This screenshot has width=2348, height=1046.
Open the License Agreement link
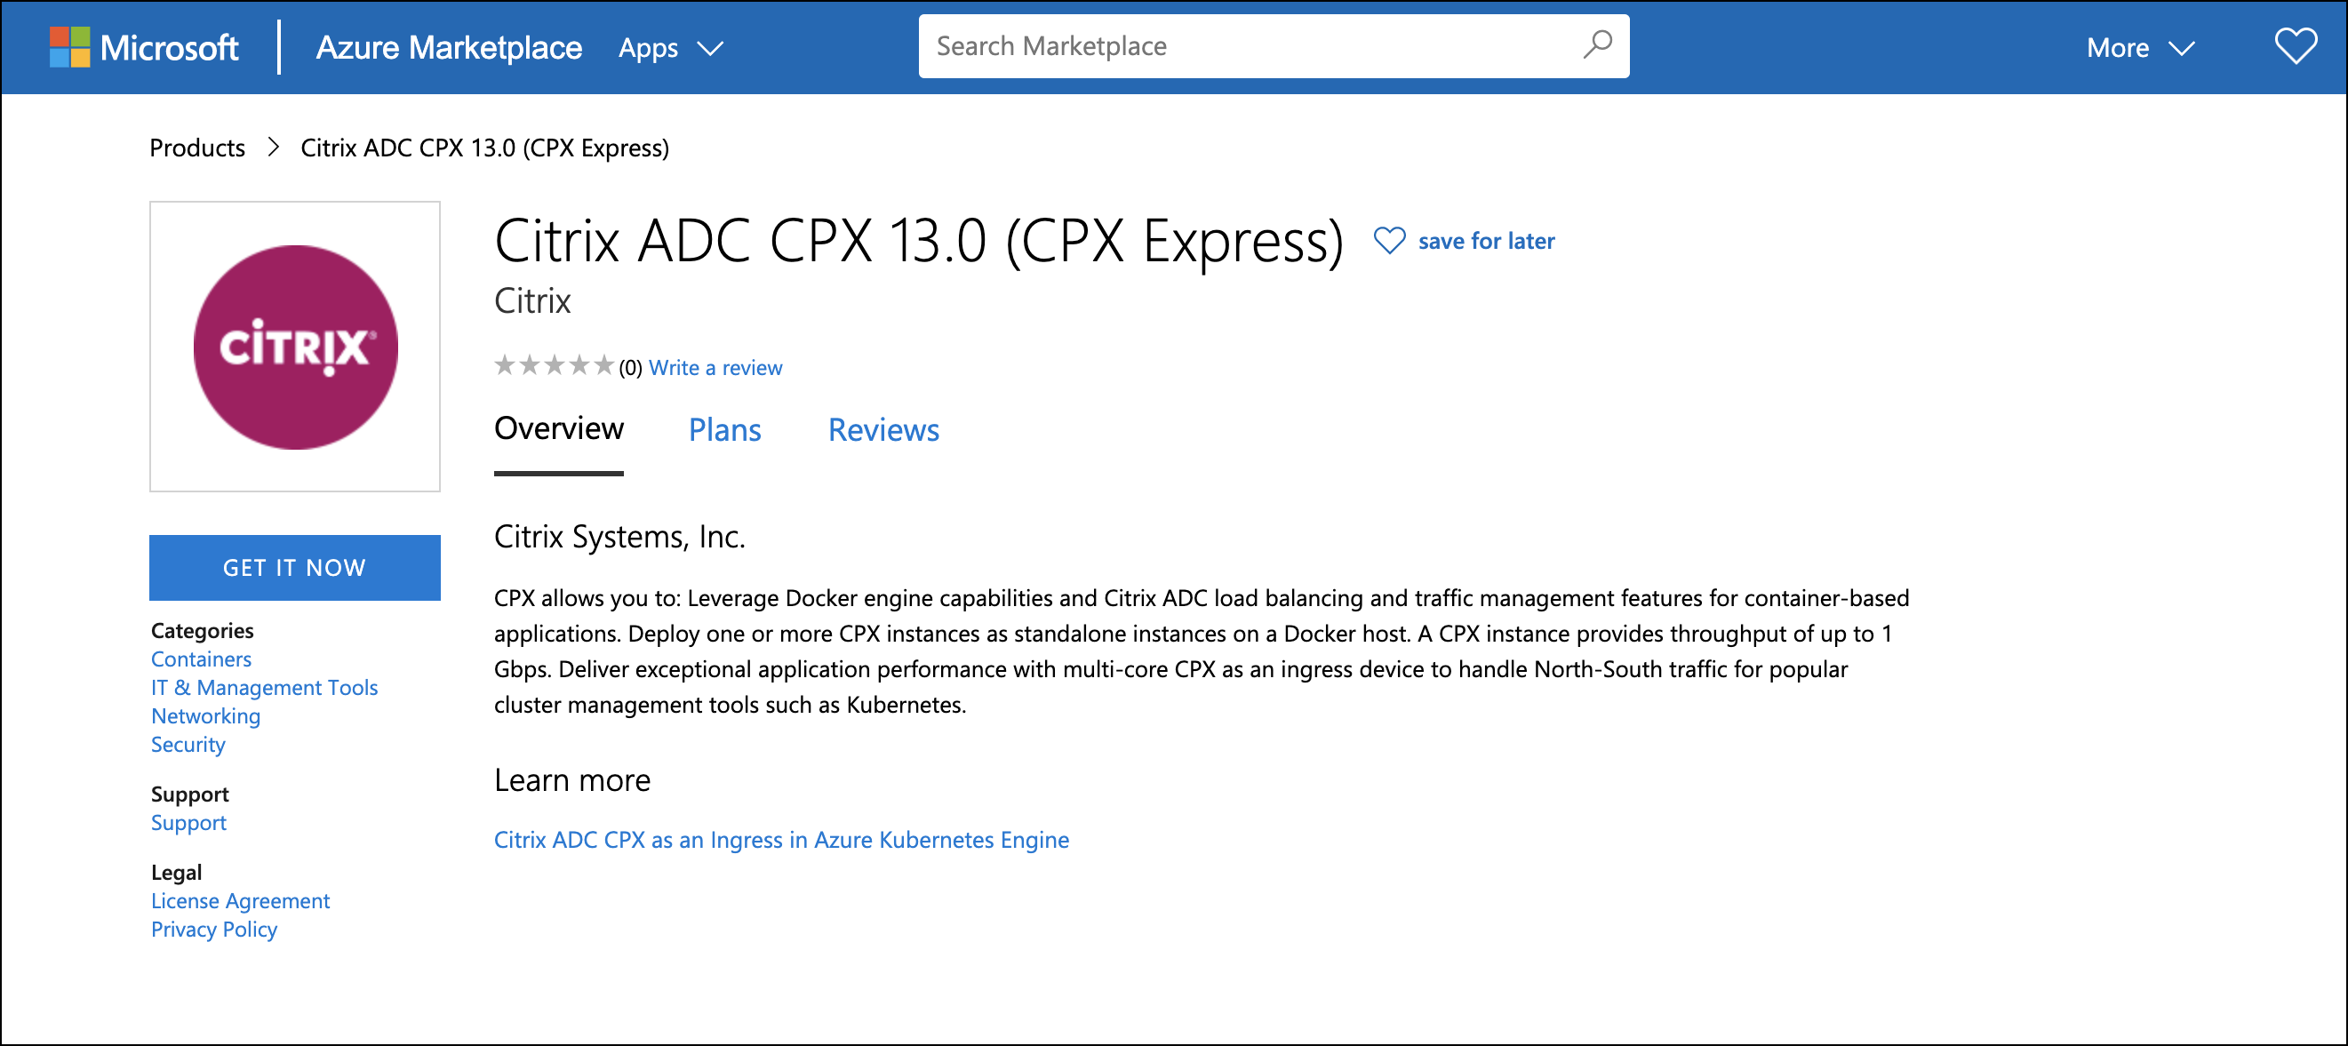[x=241, y=901]
